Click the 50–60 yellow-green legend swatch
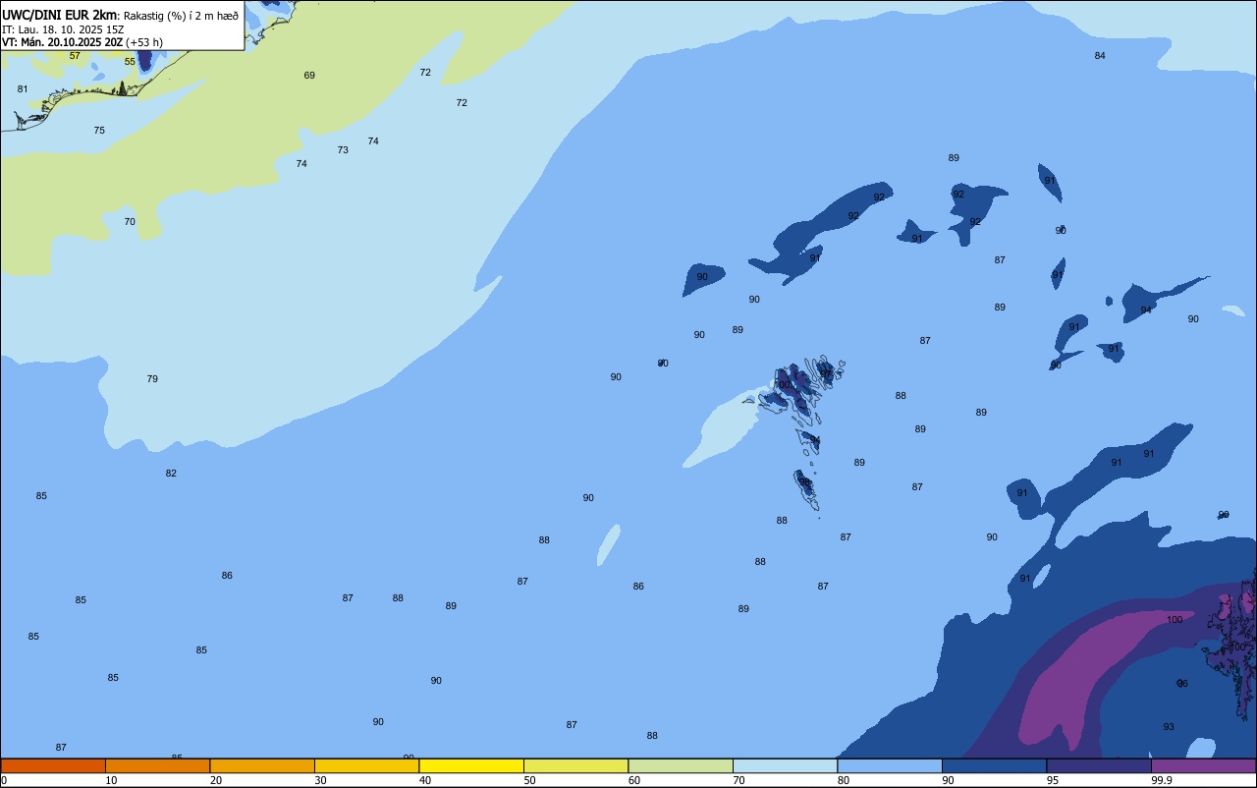Screen dimensions: 1257x788 [575, 765]
